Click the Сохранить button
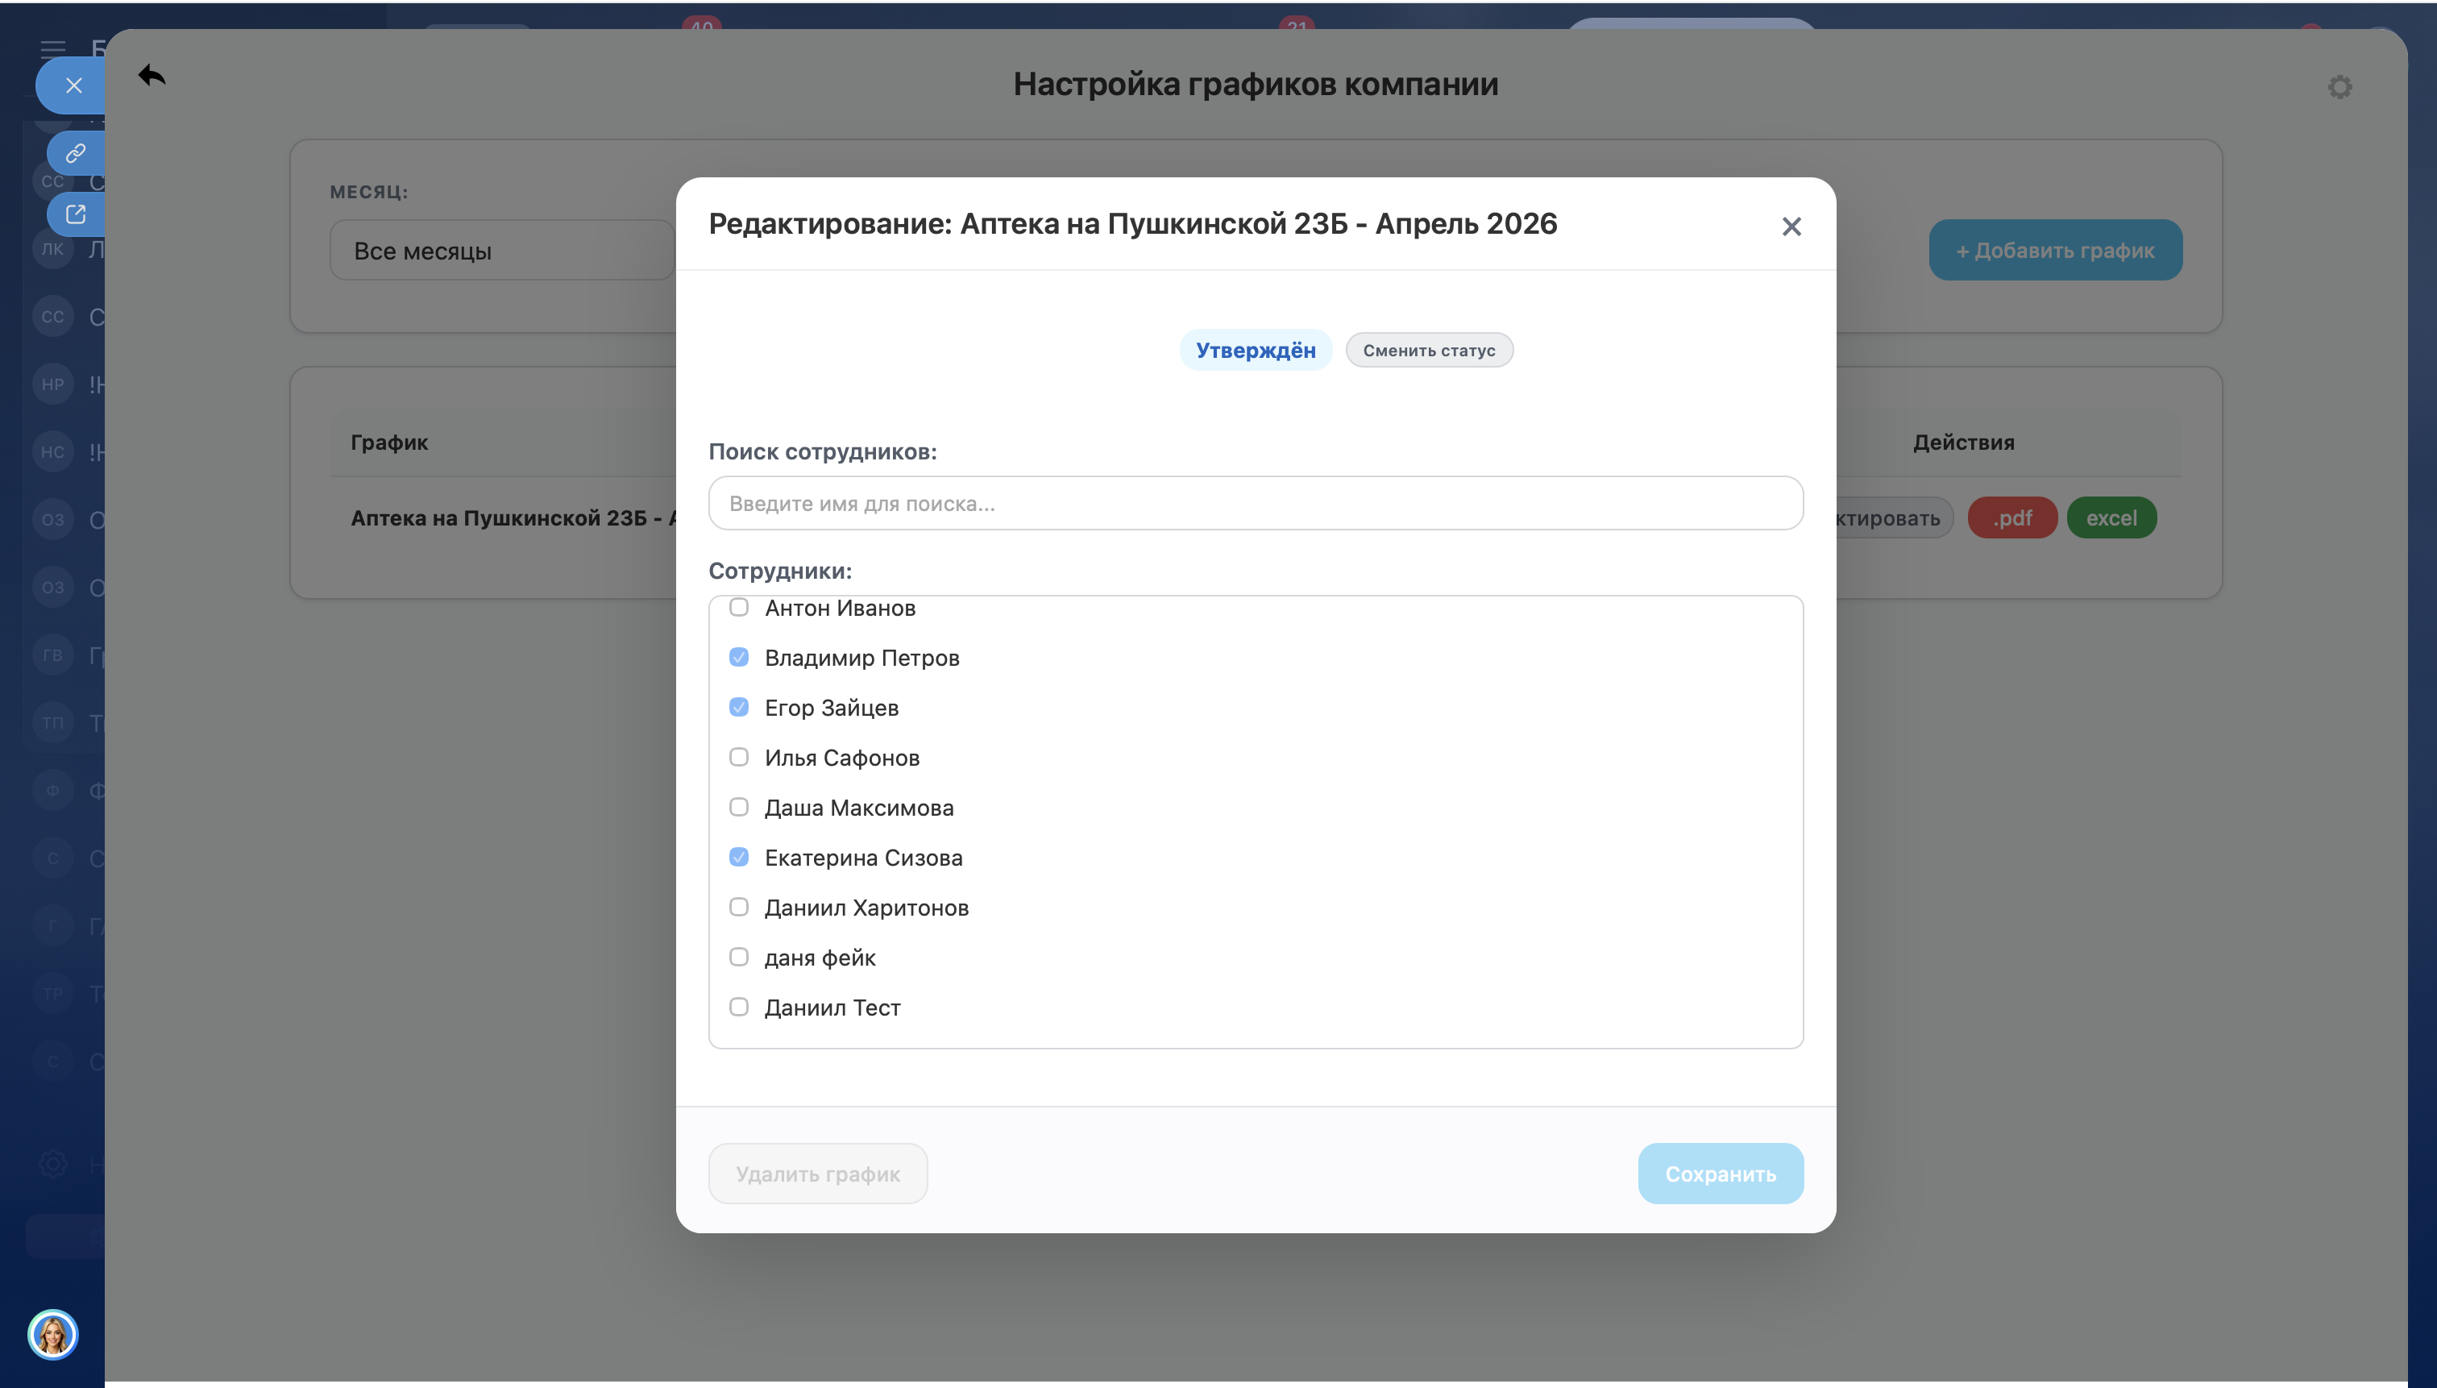Viewport: 2437px width, 1388px height. 1719,1174
